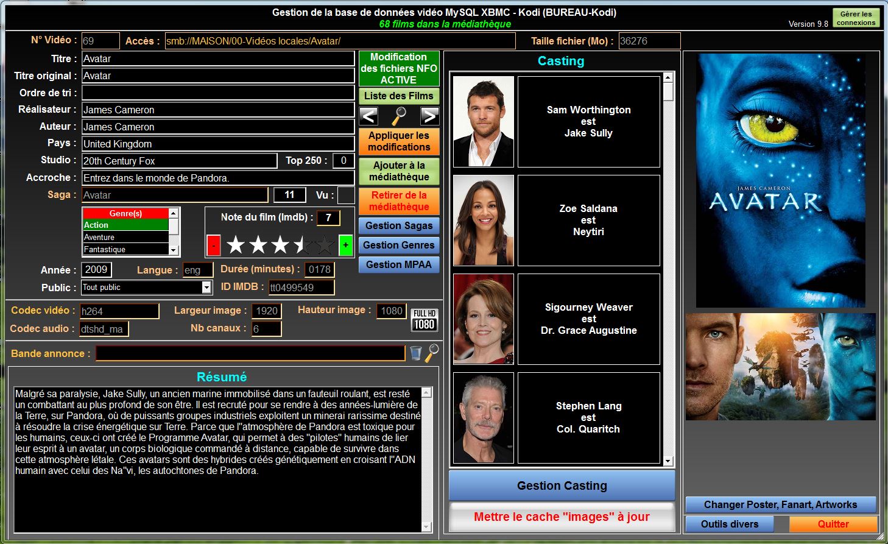888x544 pixels.
Task: Click Zoe Saldana photo
Action: coord(484,220)
